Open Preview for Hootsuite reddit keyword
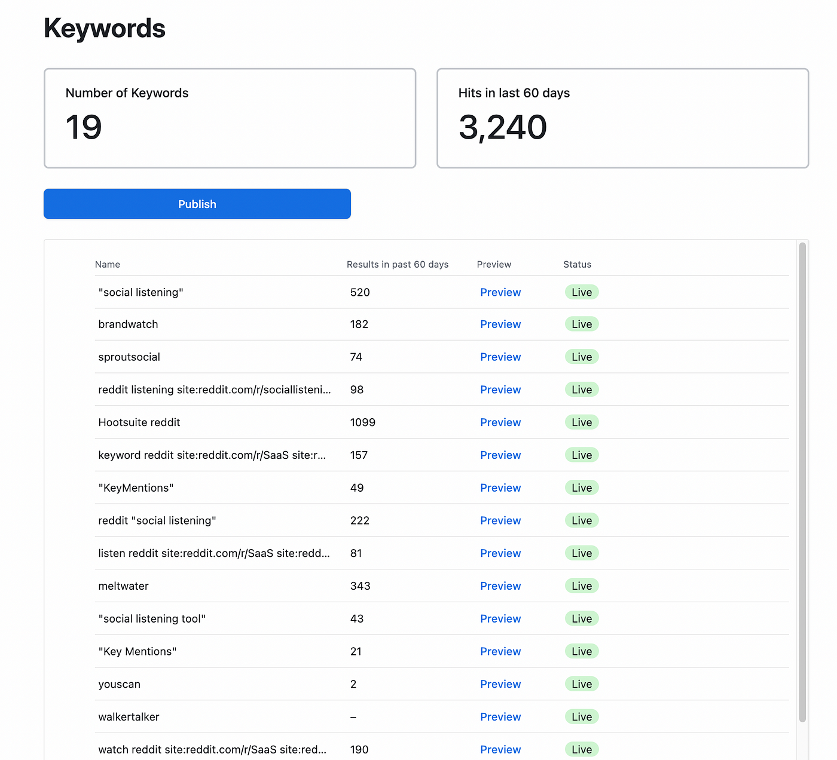837x760 pixels. click(x=500, y=422)
